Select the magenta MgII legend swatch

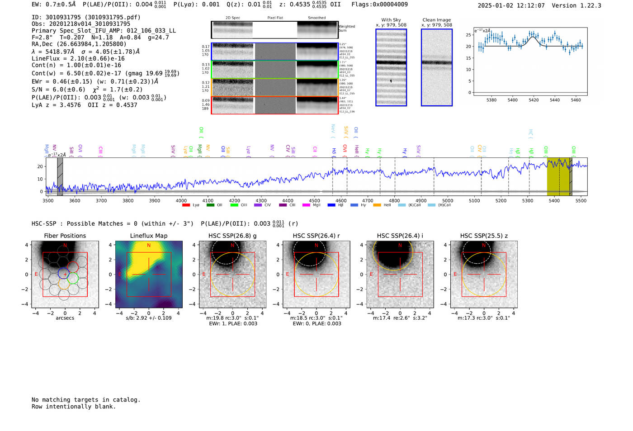tap(306, 205)
